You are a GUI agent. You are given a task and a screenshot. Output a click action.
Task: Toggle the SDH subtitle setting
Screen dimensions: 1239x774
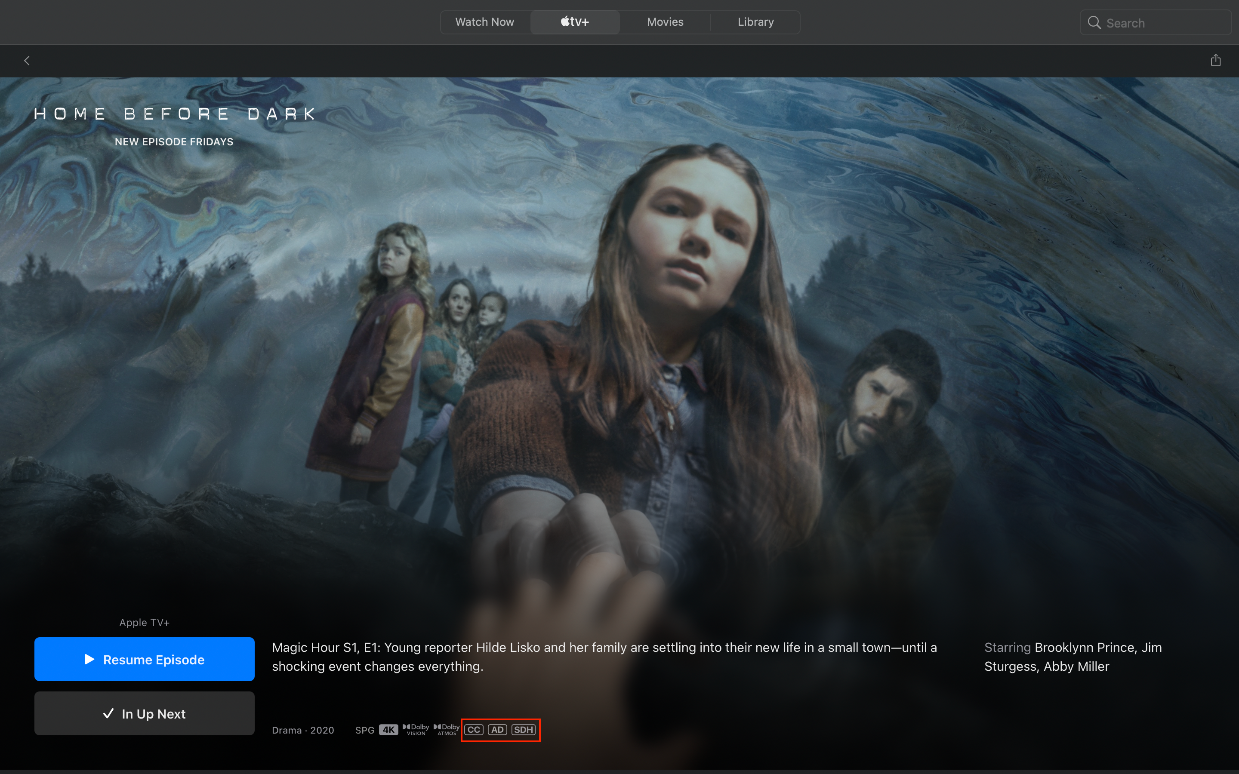point(522,729)
